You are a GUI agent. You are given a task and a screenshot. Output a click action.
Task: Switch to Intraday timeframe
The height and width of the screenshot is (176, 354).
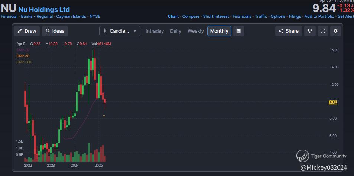[x=155, y=31]
